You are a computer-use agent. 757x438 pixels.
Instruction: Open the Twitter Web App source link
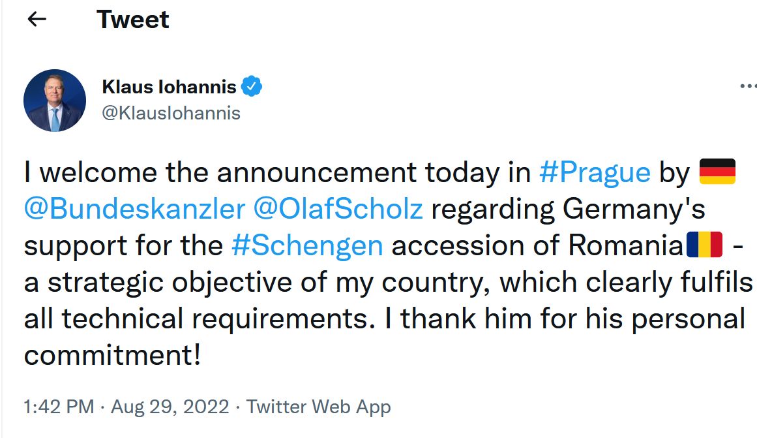pos(318,407)
